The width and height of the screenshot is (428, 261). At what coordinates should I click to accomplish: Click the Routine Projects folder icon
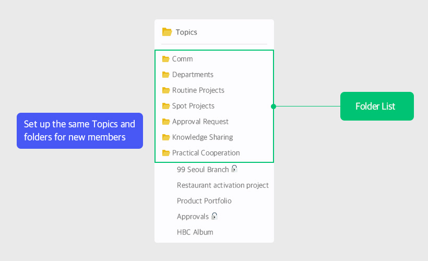[x=165, y=90]
